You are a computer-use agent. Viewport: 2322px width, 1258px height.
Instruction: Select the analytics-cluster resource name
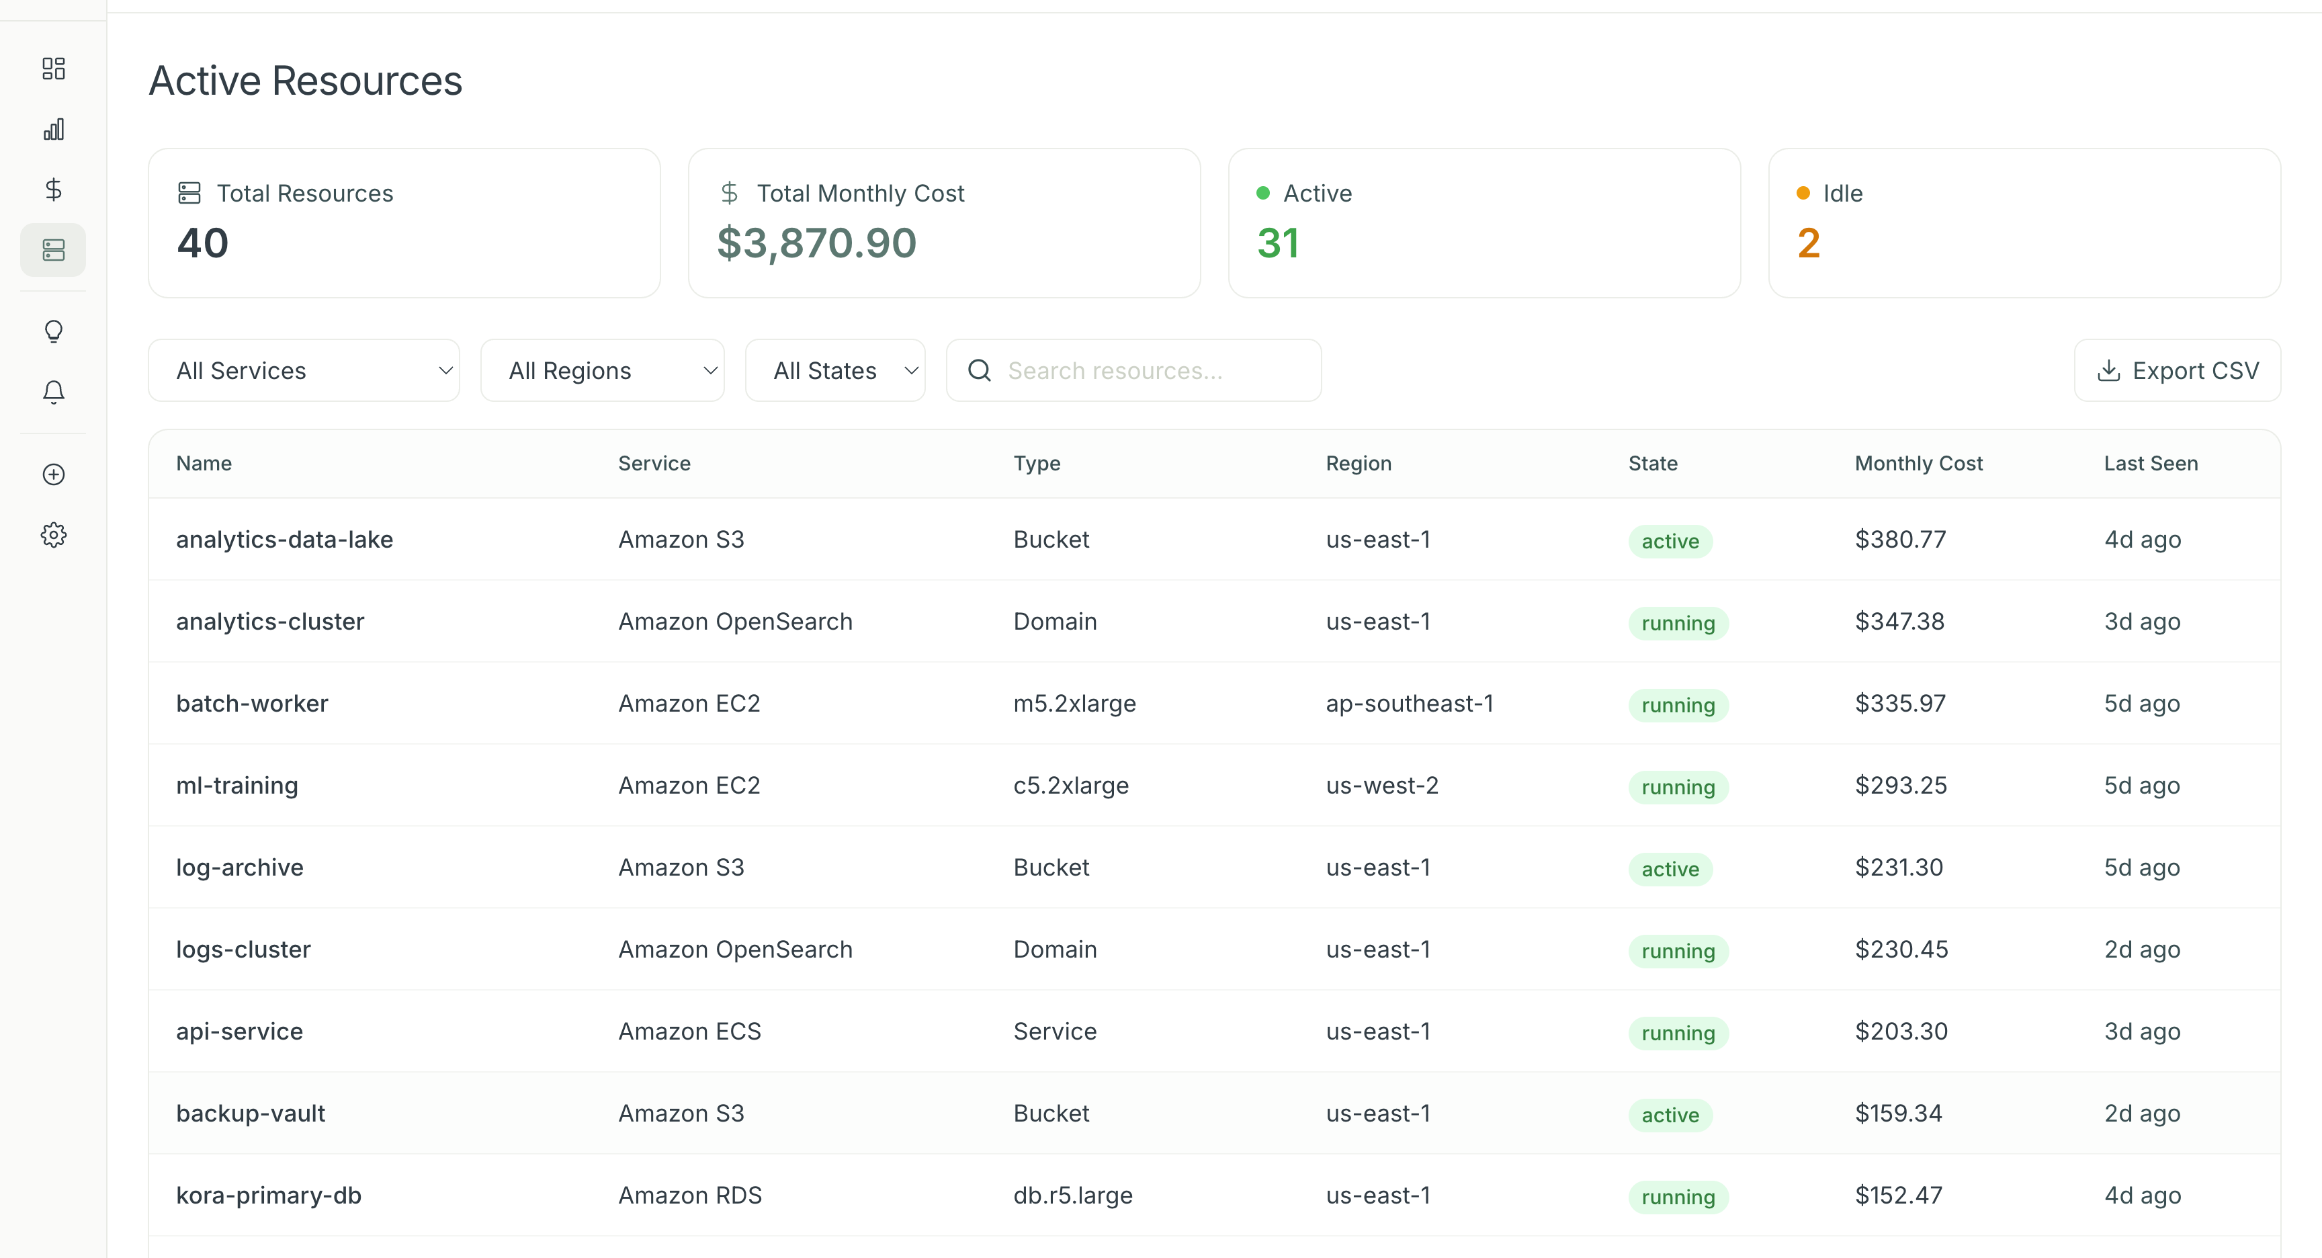[x=269, y=622]
